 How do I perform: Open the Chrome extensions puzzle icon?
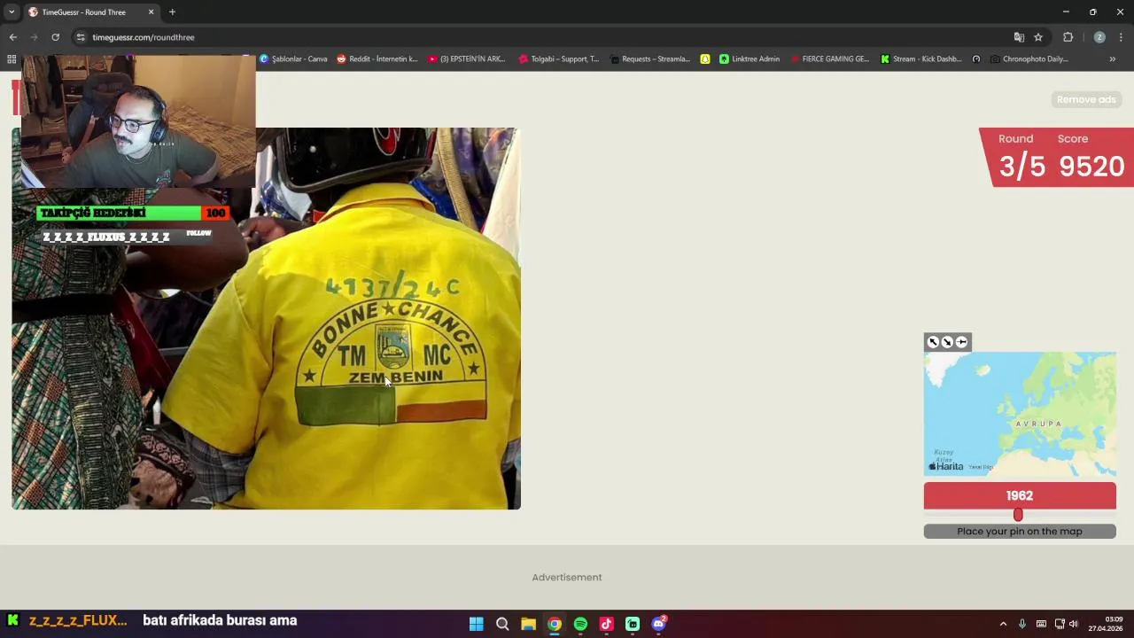[x=1068, y=37]
